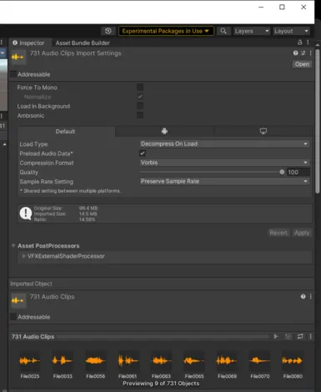Toggle the Inspector lock icon

[299, 43]
